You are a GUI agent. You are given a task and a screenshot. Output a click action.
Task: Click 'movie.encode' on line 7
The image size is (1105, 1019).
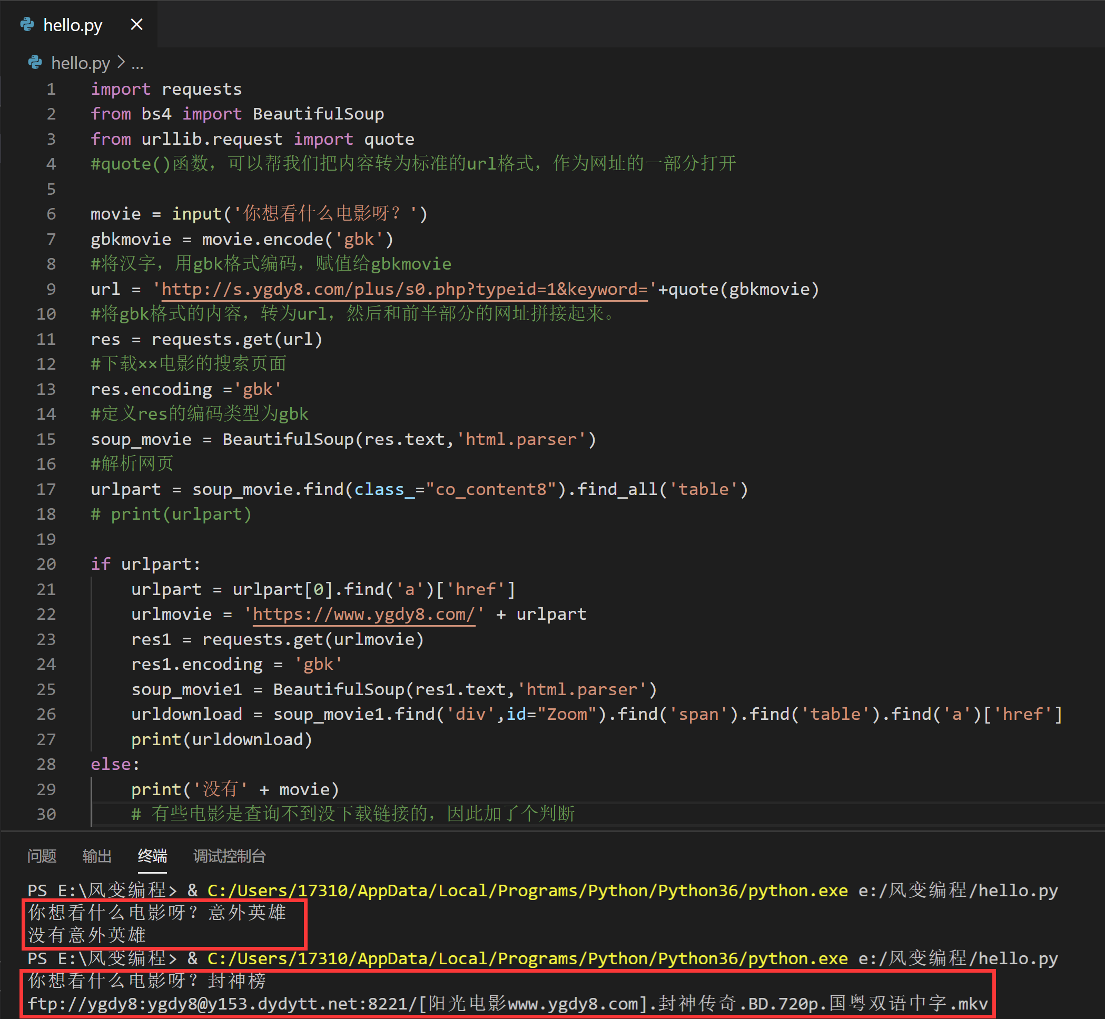point(262,239)
